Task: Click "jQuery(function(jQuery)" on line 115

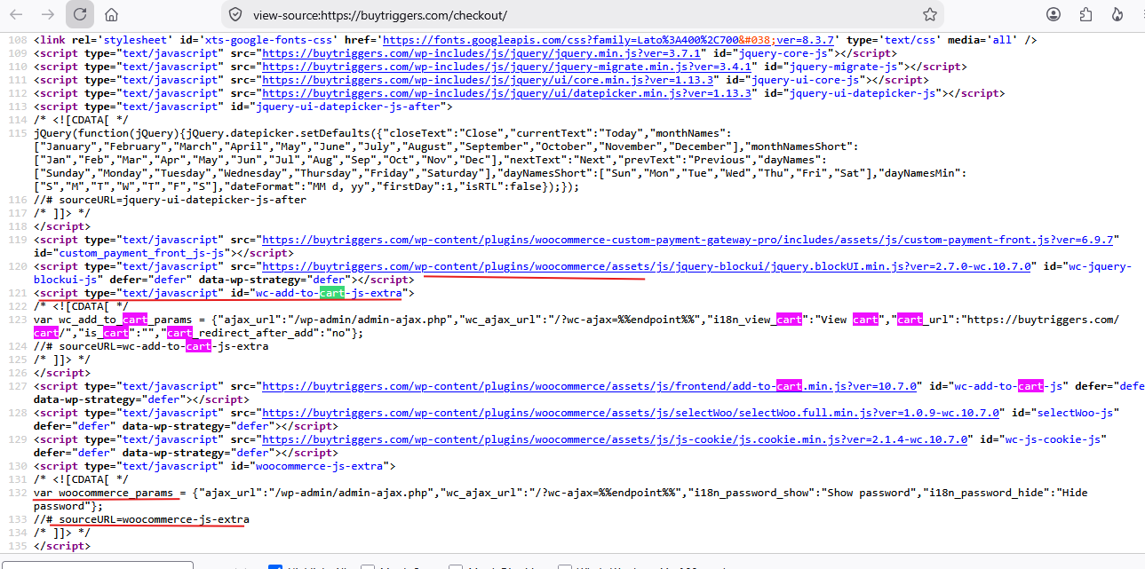Action: click(x=107, y=133)
